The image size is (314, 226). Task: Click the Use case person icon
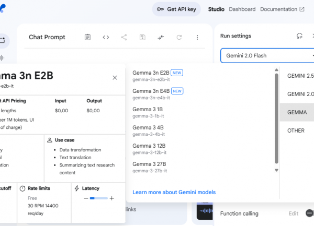click(x=50, y=140)
